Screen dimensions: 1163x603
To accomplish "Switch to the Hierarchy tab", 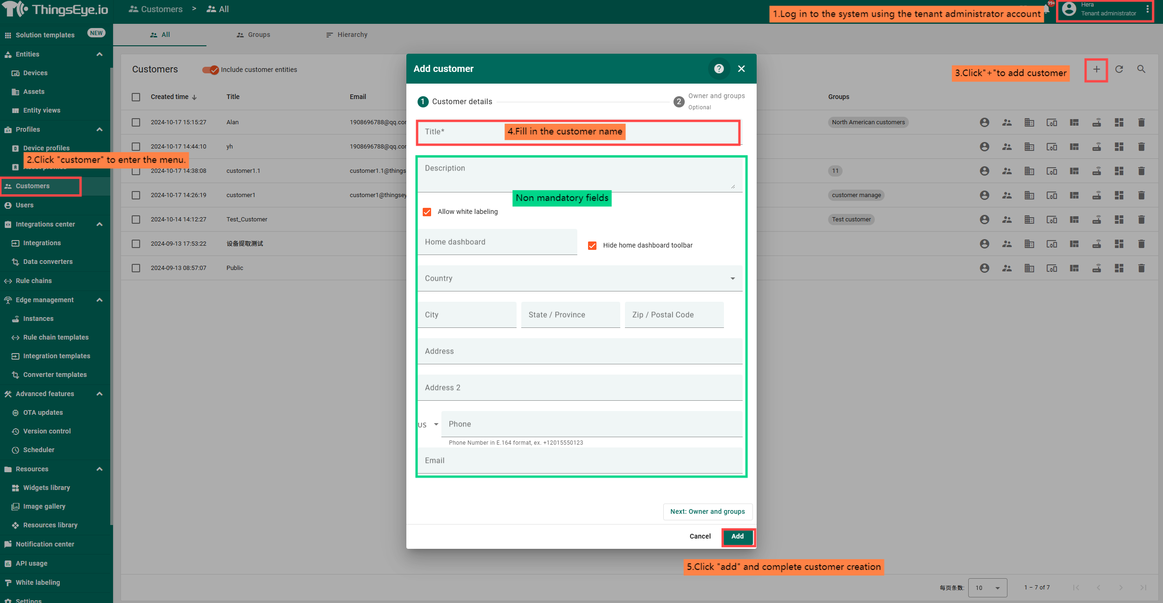I will [347, 35].
